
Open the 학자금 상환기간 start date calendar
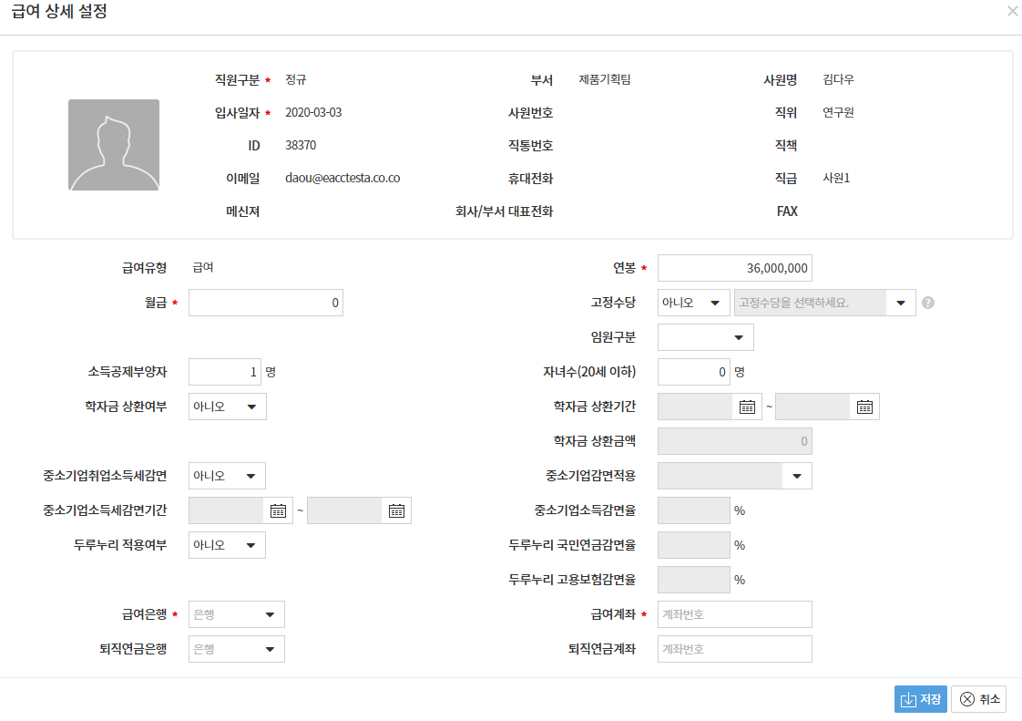[x=747, y=407]
